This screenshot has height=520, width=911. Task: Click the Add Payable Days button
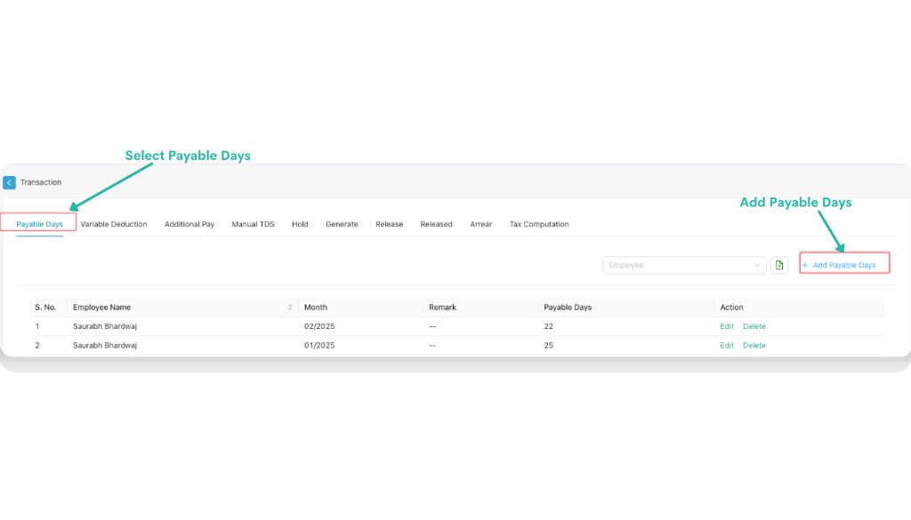843,264
